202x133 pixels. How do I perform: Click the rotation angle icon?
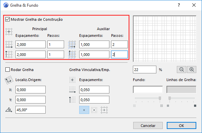point(9,110)
